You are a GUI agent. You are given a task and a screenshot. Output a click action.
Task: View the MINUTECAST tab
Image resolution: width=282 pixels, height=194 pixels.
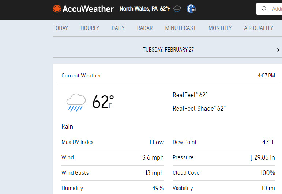[181, 28]
